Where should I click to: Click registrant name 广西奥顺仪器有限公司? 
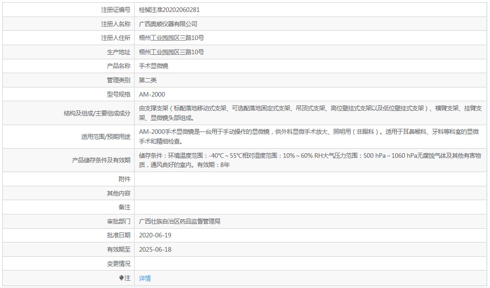pyautogui.click(x=168, y=24)
